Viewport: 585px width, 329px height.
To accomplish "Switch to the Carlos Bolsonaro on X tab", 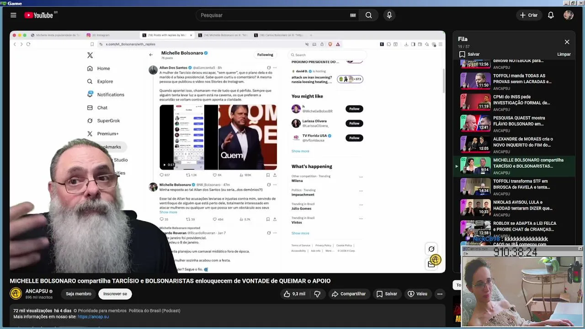I will click(x=279, y=35).
